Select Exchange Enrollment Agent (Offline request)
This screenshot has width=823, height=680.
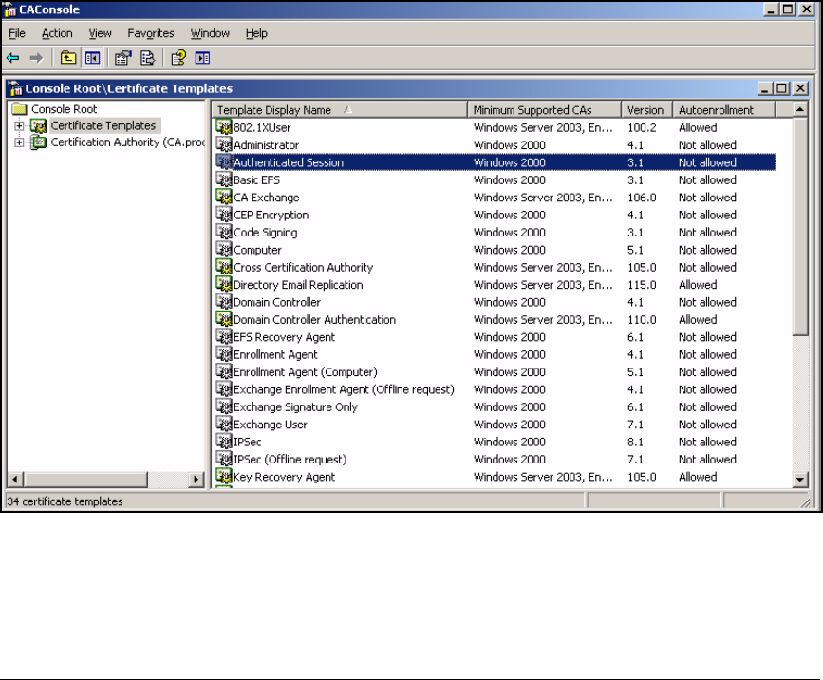[x=344, y=389]
